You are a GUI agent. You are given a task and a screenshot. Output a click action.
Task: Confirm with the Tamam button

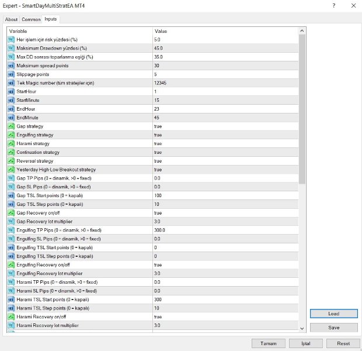(x=268, y=343)
